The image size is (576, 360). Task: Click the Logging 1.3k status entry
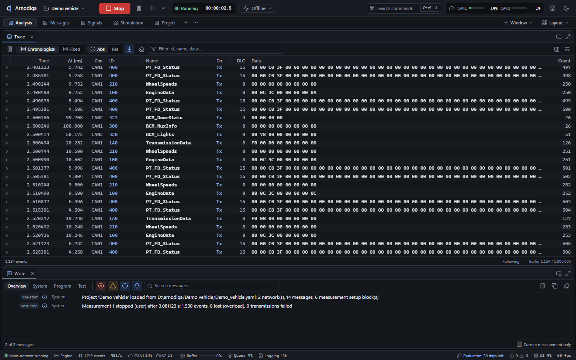[273, 356]
